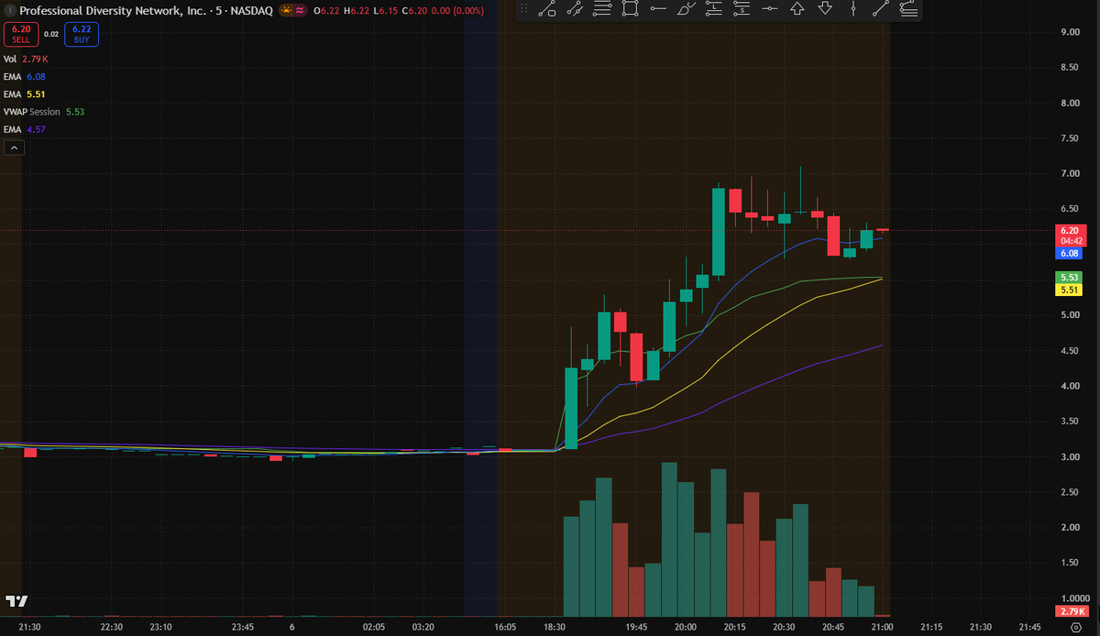The image size is (1100, 636).
Task: Click the TradingView logo in the corner
Action: (16, 601)
